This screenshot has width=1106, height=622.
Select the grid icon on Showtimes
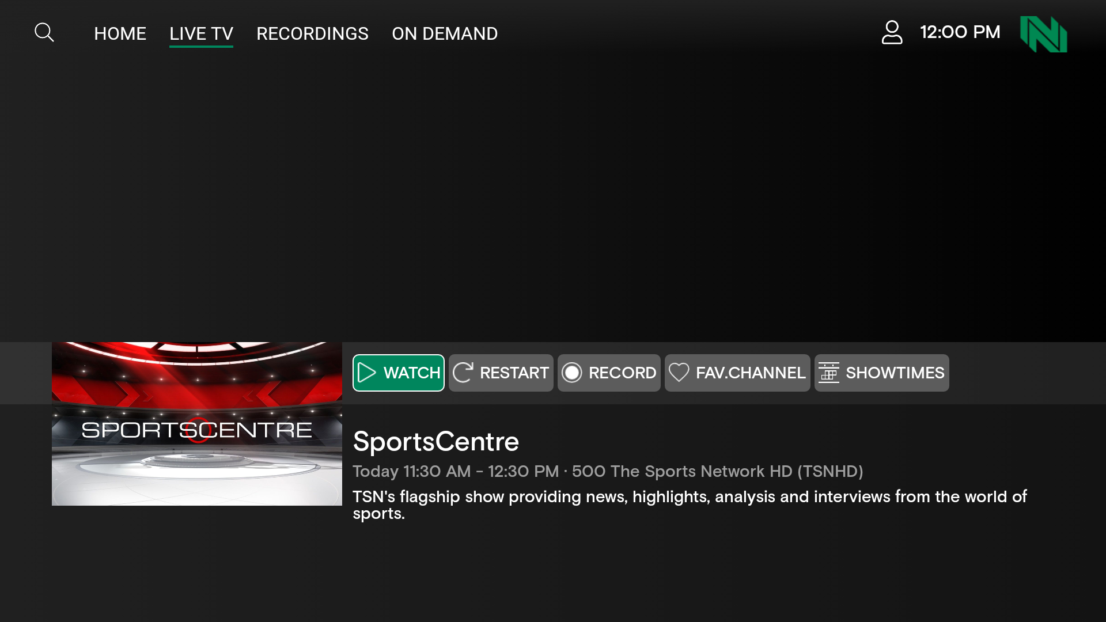tap(829, 373)
